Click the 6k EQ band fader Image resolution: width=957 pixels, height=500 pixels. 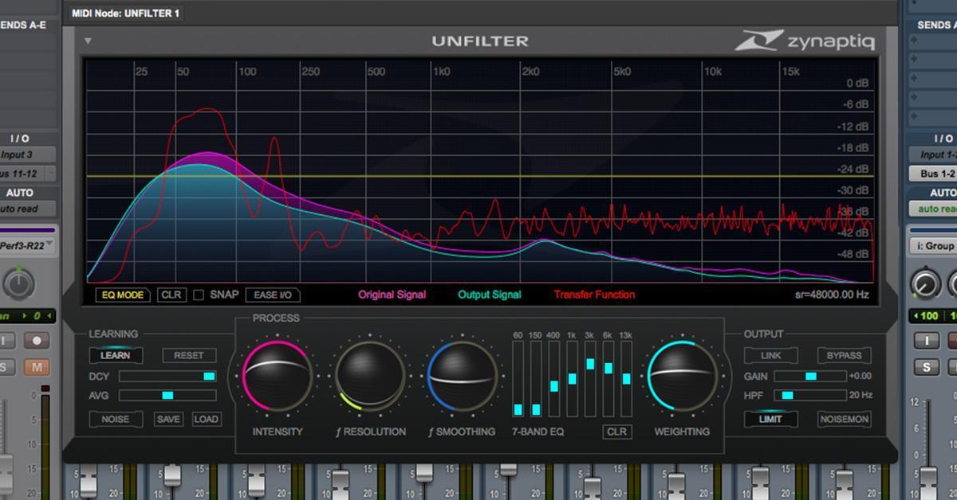click(608, 380)
